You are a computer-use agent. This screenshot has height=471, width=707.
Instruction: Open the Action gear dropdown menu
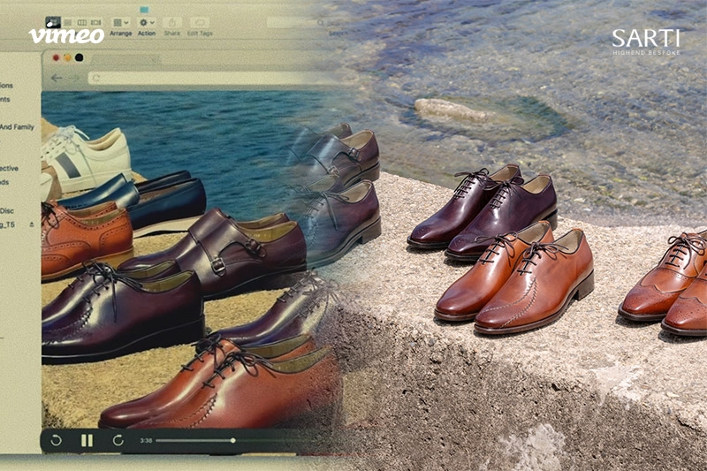tap(147, 22)
